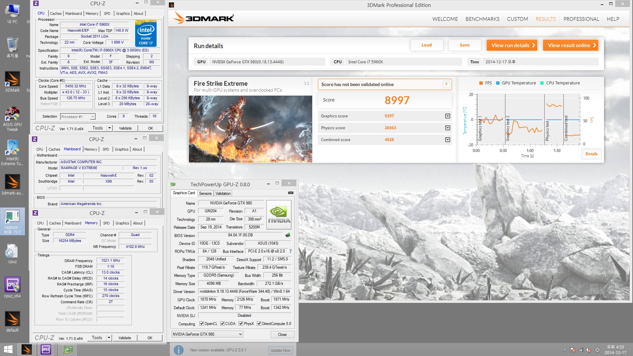Image resolution: width=633 pixels, height=356 pixels.
Task: Click the Save button in Run details
Action: click(x=465, y=45)
